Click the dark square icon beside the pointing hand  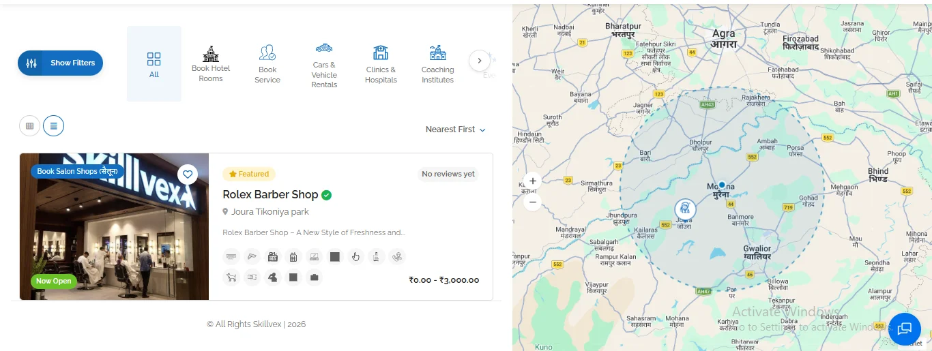tap(334, 257)
